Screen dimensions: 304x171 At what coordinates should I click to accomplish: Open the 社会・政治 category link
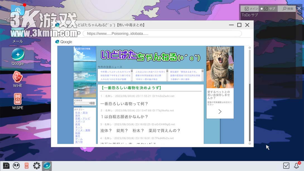pos(81,113)
